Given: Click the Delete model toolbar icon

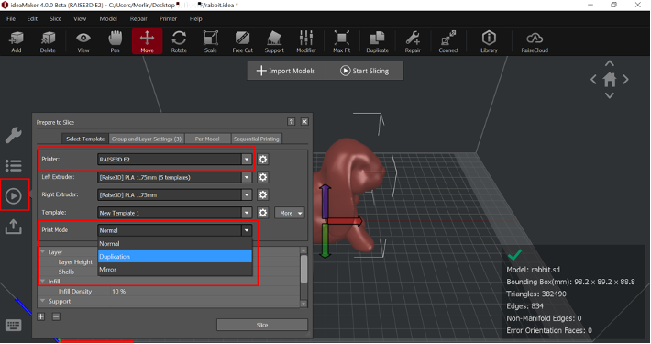Looking at the screenshot, I should pyautogui.click(x=48, y=41).
